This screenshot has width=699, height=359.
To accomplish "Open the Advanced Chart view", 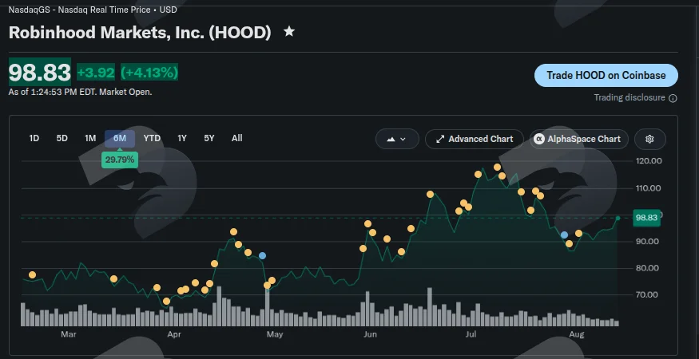I will [475, 139].
